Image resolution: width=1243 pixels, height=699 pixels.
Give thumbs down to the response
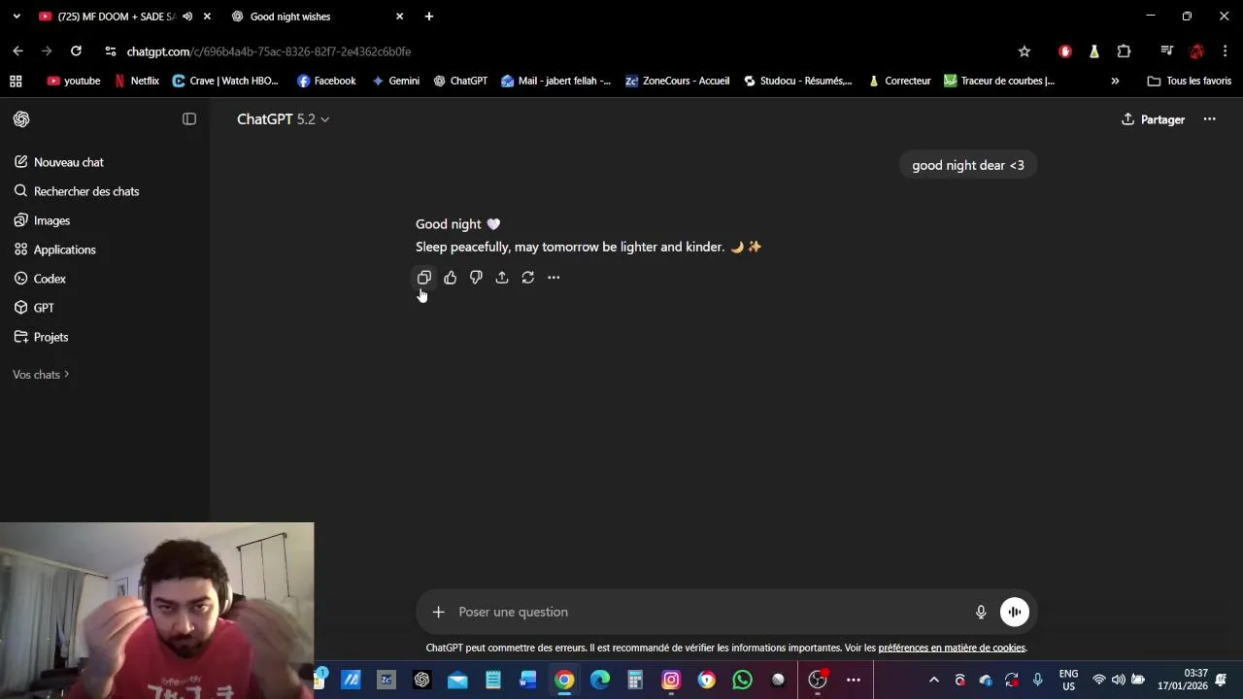(476, 278)
